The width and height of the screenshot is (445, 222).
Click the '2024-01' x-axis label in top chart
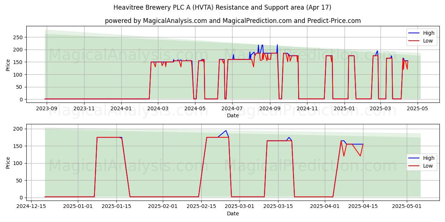pos(121,108)
